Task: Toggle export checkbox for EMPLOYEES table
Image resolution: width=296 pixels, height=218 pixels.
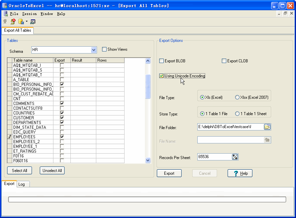Action: click(62, 137)
